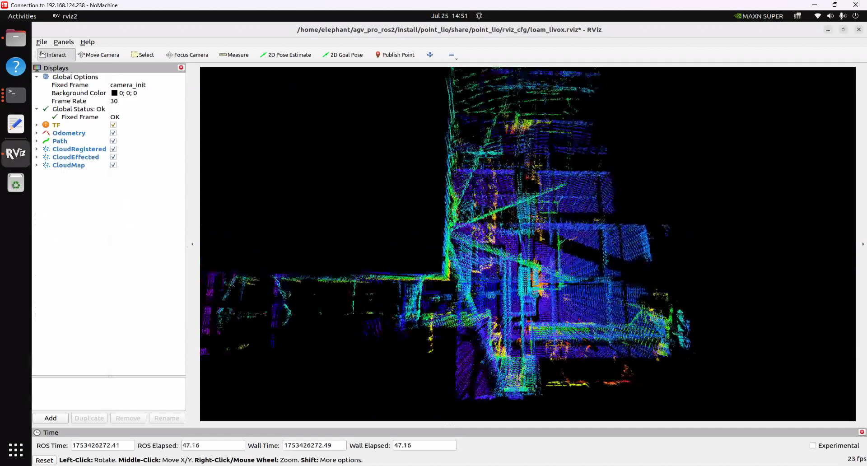Expand the Path display item

tap(37, 141)
